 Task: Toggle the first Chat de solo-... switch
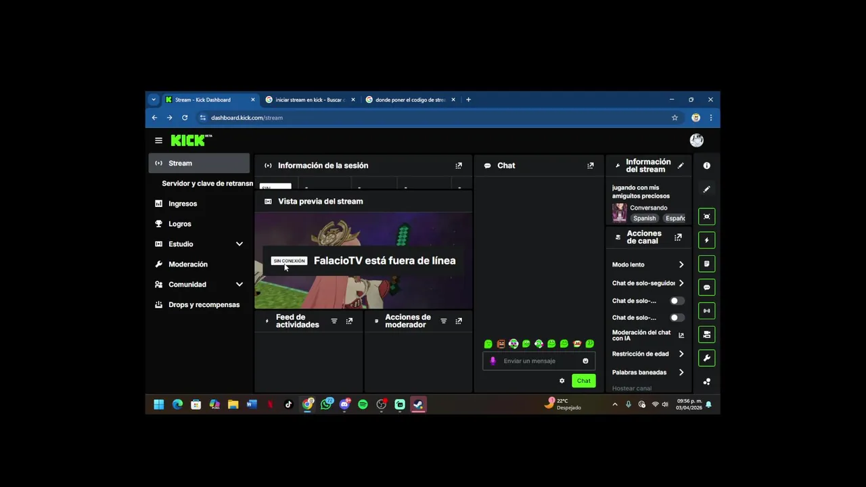pos(677,301)
